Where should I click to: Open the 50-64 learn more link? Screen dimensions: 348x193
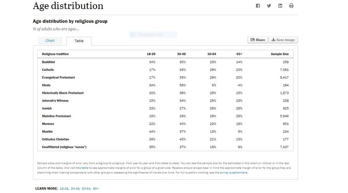click(86, 189)
